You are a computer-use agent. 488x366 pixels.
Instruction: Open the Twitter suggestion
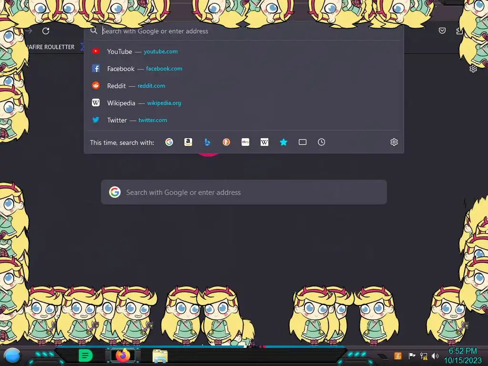244,120
